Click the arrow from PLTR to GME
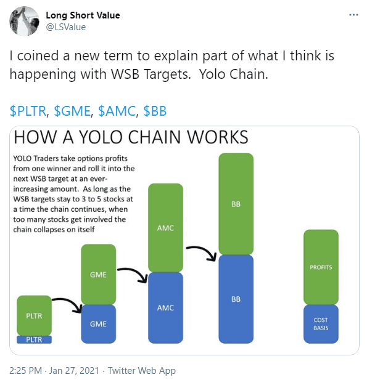 pyautogui.click(x=67, y=305)
